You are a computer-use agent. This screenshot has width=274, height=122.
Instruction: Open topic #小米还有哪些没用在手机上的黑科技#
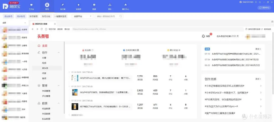click(224, 86)
